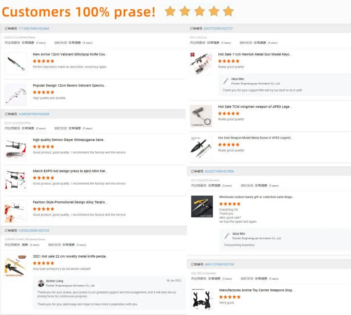The image size is (351, 315).
Task: Open the Hot Sale 11cm Hamlok Metal Gun listing
Action: coord(254,55)
